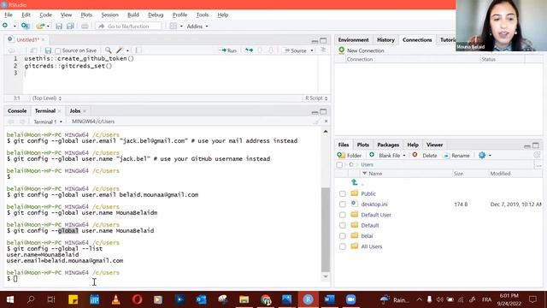Click the terminal scroll up arrow
Screen dimensions: 547x308
point(326,132)
